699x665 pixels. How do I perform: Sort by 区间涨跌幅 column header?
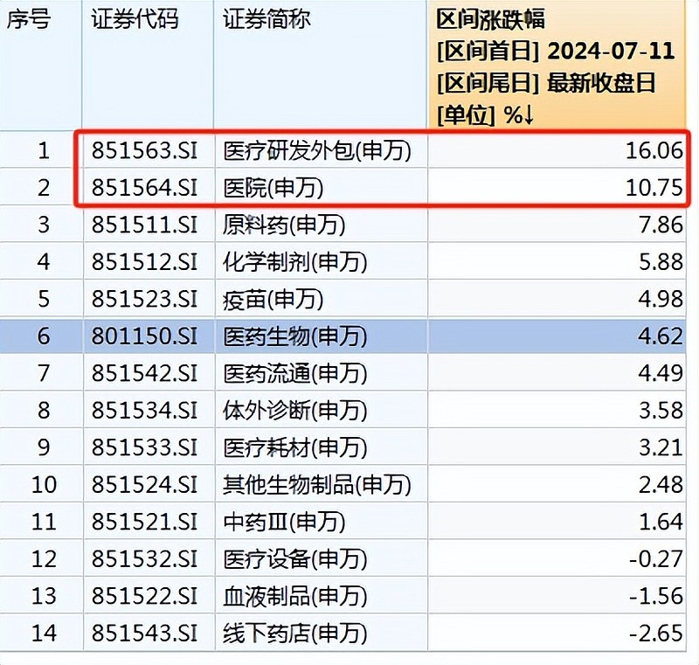(x=556, y=67)
